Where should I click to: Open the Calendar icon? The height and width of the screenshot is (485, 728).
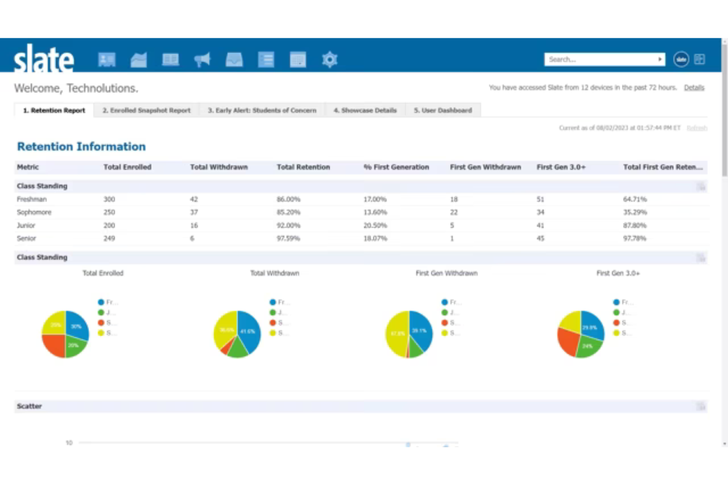click(298, 59)
